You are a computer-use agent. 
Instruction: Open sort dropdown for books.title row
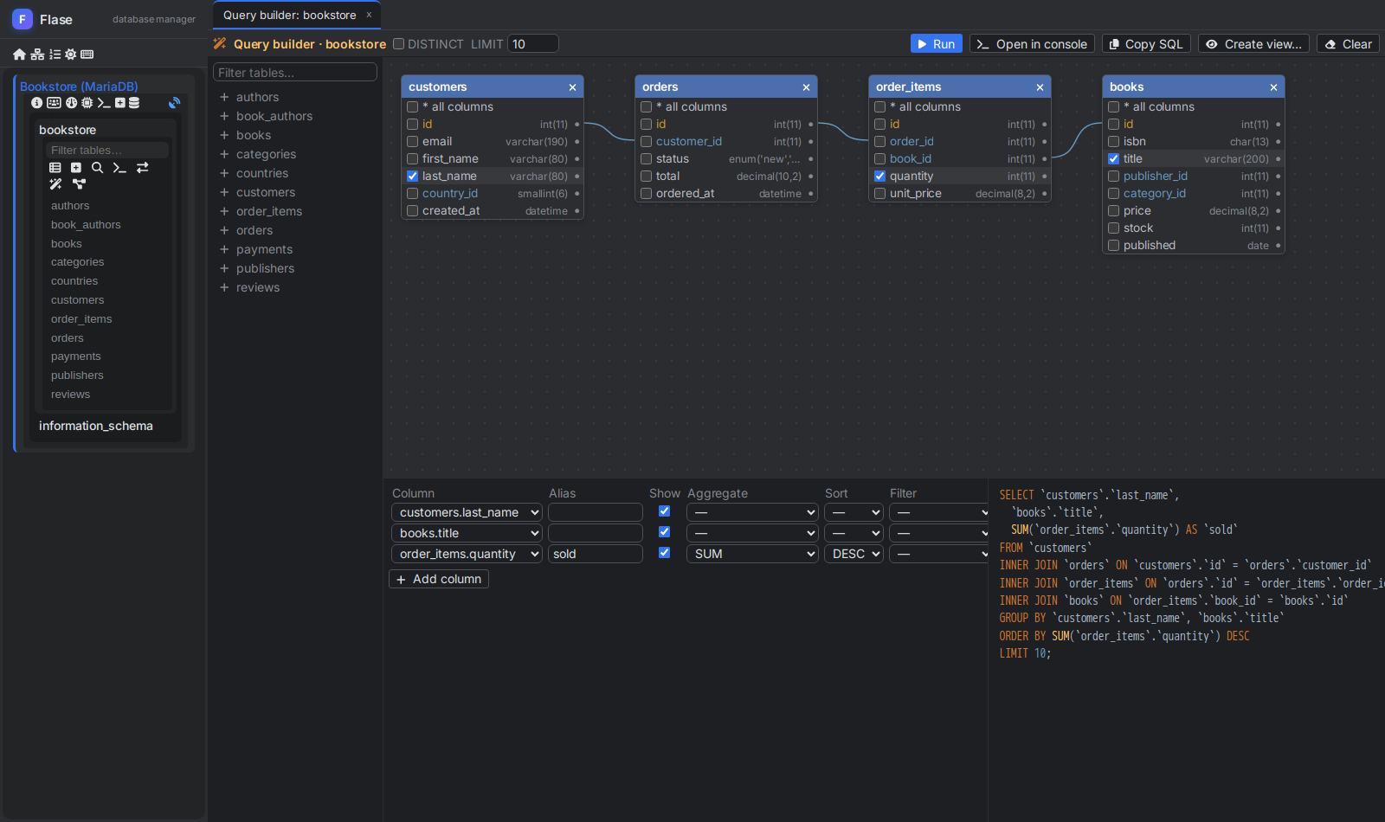[x=854, y=533]
